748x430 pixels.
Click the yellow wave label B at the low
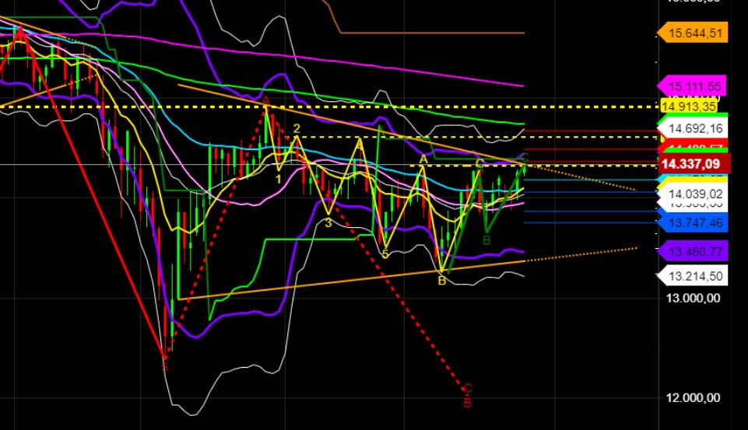[442, 281]
